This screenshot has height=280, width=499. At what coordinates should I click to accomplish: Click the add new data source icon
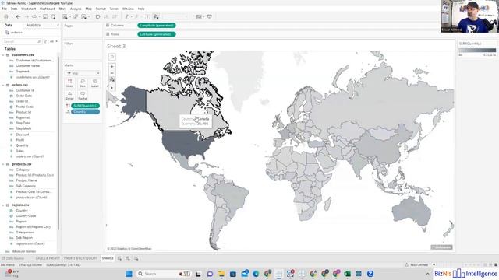(x=53, y=16)
